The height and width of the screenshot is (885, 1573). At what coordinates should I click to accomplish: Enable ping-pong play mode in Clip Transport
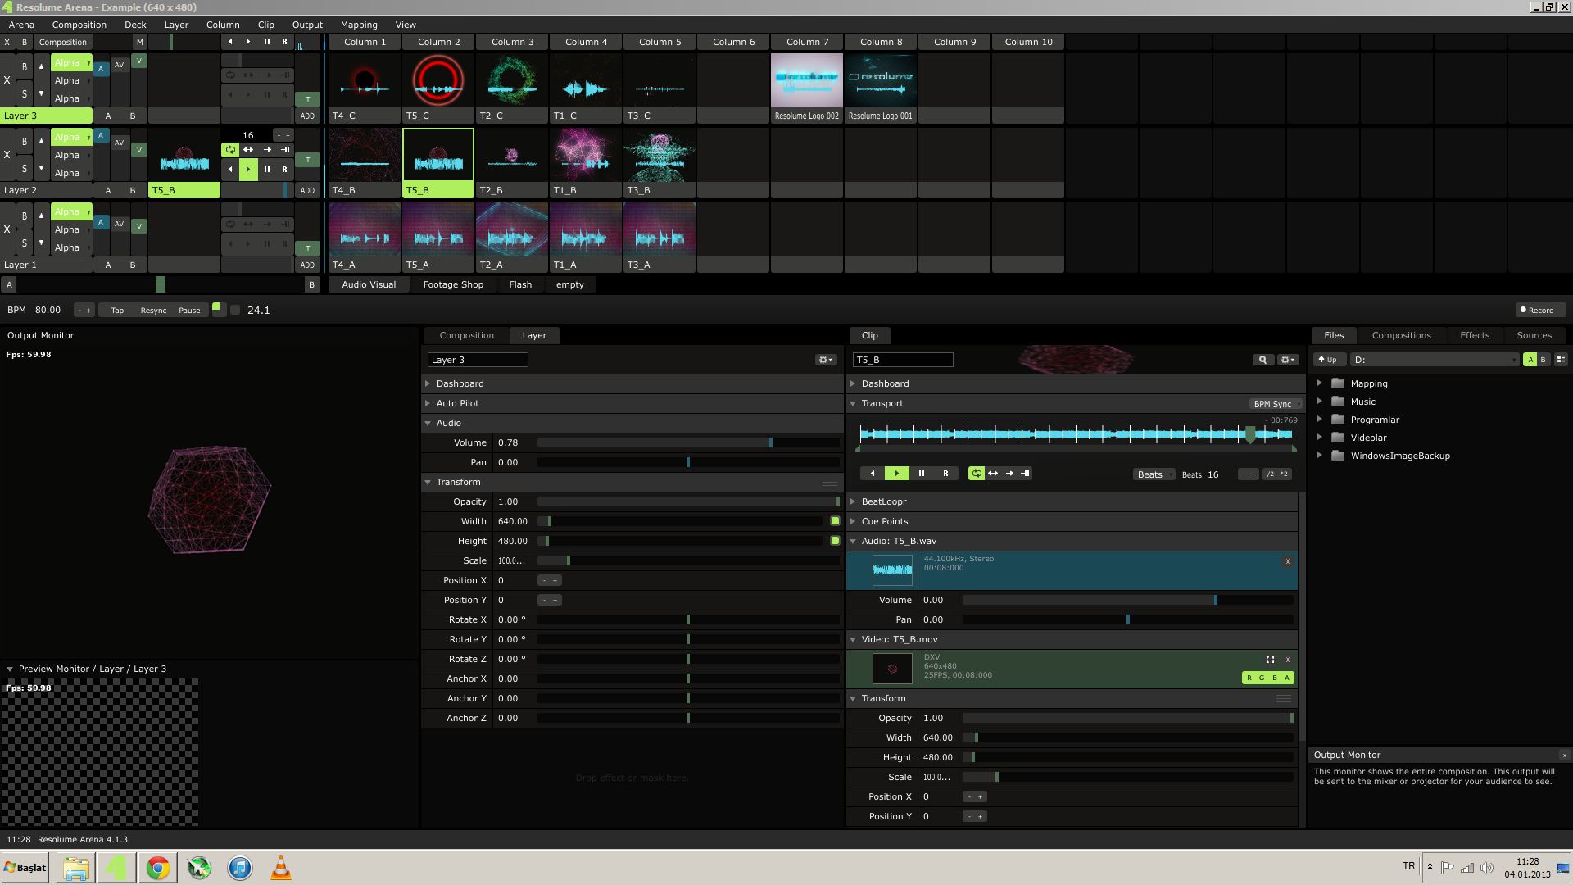(993, 474)
